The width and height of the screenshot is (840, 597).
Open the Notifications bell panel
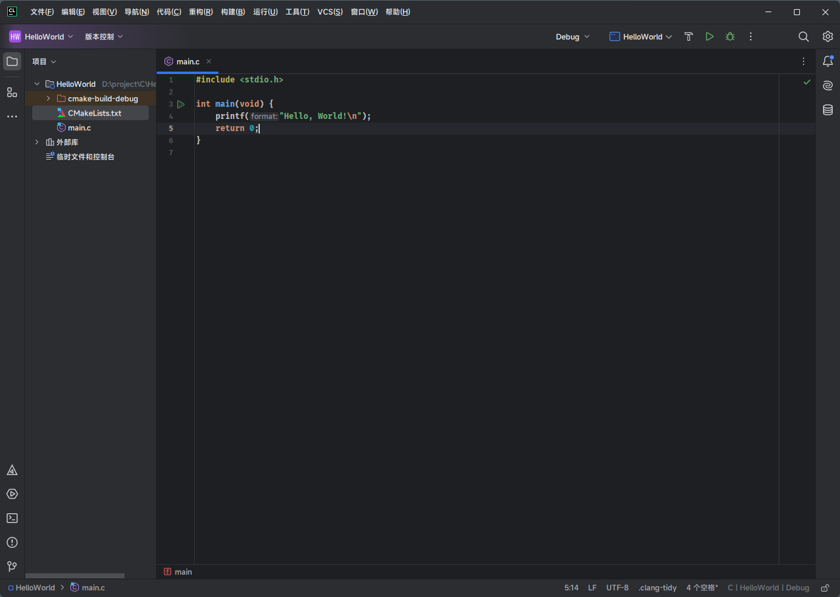(x=828, y=61)
